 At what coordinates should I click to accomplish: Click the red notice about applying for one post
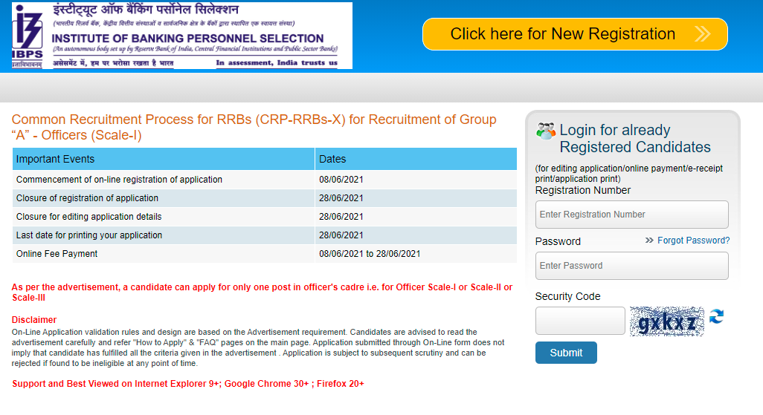pyautogui.click(x=262, y=292)
